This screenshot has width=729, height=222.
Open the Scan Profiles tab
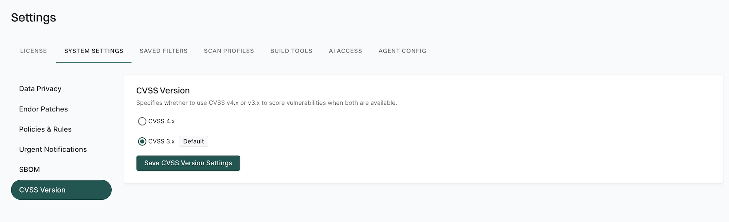click(229, 51)
